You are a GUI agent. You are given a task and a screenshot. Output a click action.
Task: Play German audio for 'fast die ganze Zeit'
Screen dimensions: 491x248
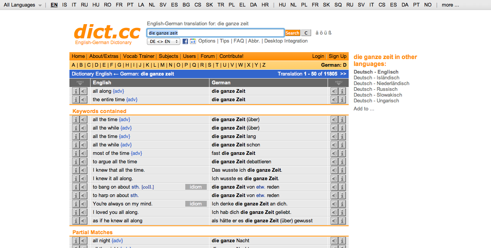(x=334, y=153)
